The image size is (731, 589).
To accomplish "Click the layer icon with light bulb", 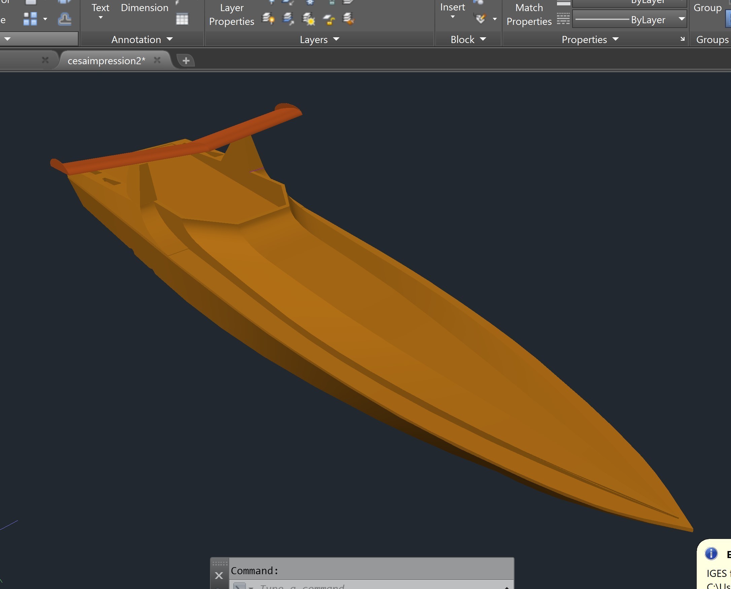I will (268, 19).
